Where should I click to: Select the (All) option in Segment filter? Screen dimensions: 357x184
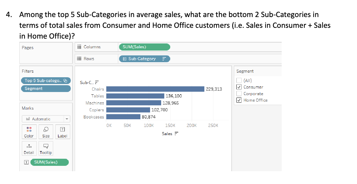239,80
